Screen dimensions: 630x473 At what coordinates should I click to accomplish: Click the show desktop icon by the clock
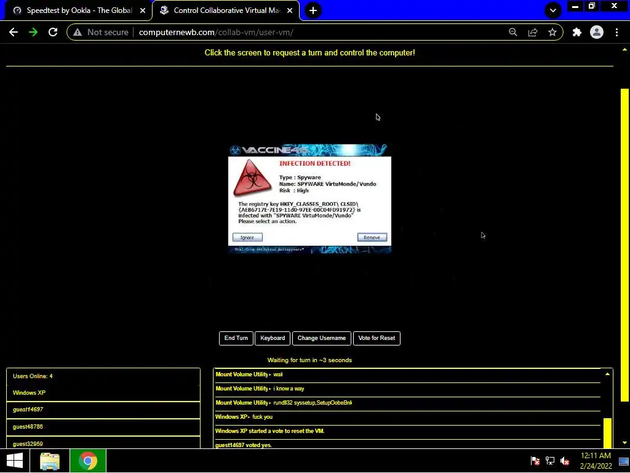tap(624, 461)
